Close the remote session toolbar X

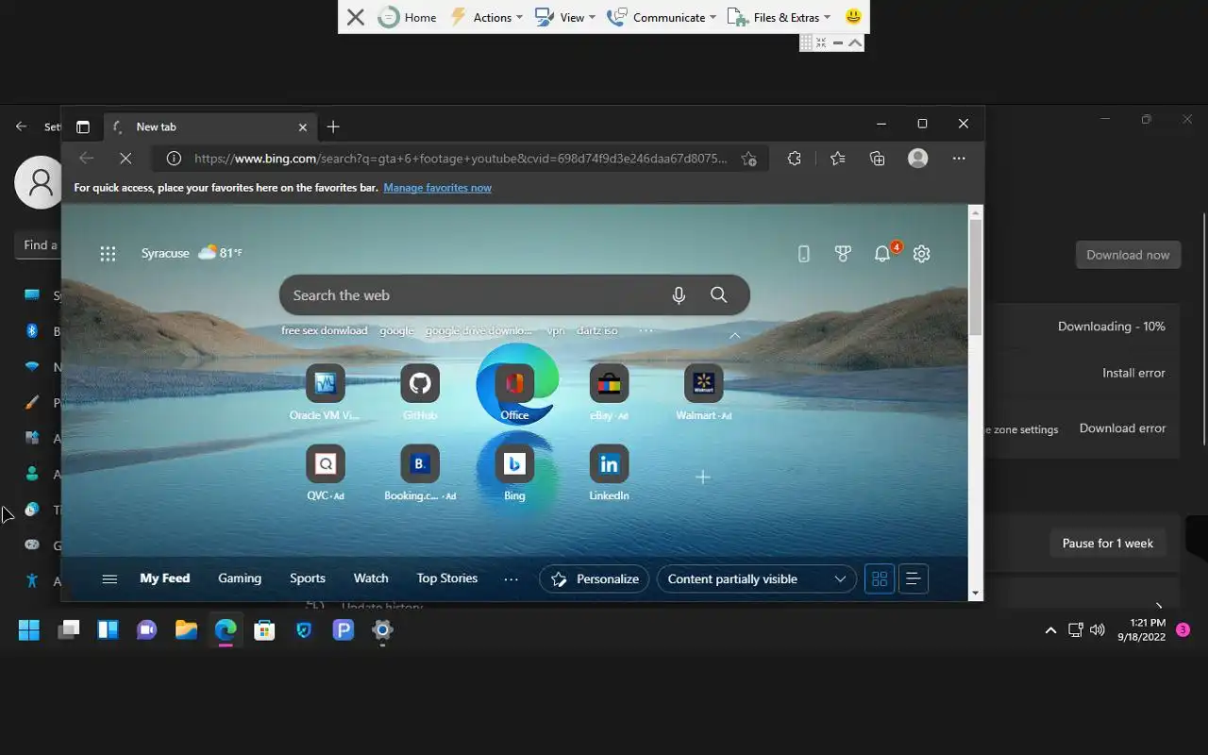(x=355, y=17)
